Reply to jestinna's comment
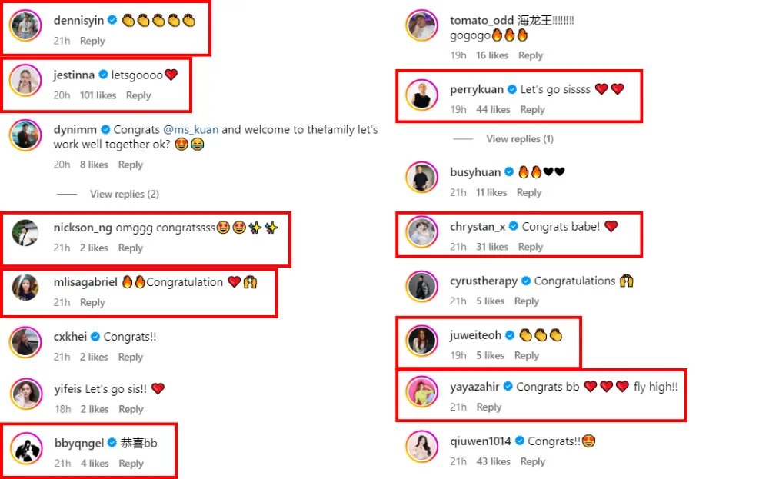The width and height of the screenshot is (769, 479). pyautogui.click(x=138, y=95)
